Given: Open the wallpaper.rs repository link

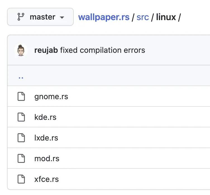Looking at the screenshot, I should click(104, 17).
